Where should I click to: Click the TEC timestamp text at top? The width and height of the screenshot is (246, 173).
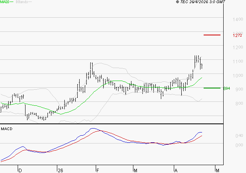pos(200,2)
